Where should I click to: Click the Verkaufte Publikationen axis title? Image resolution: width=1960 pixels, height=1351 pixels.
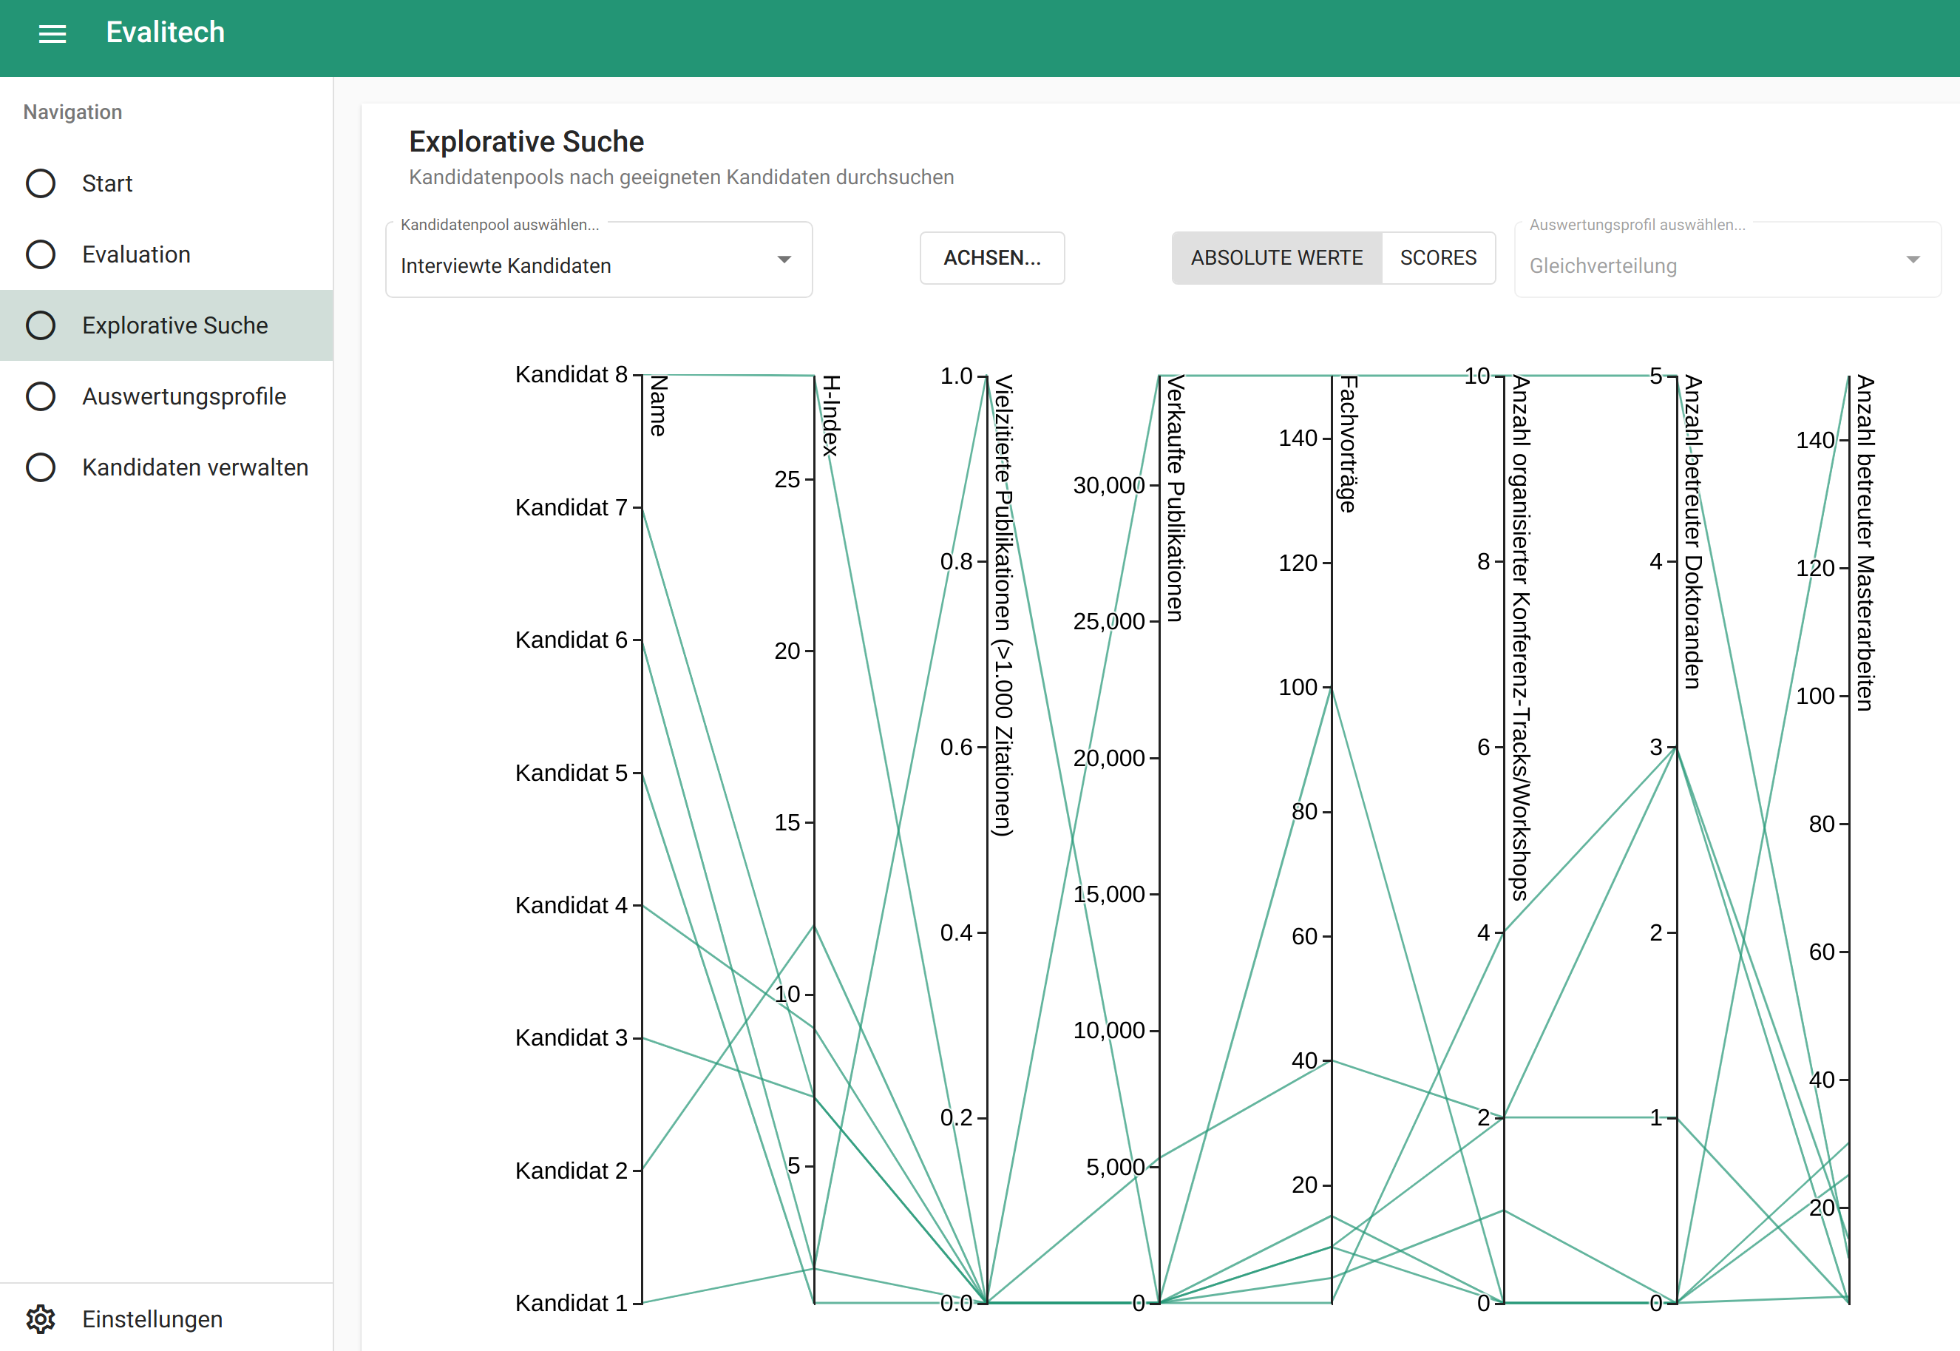1176,498
